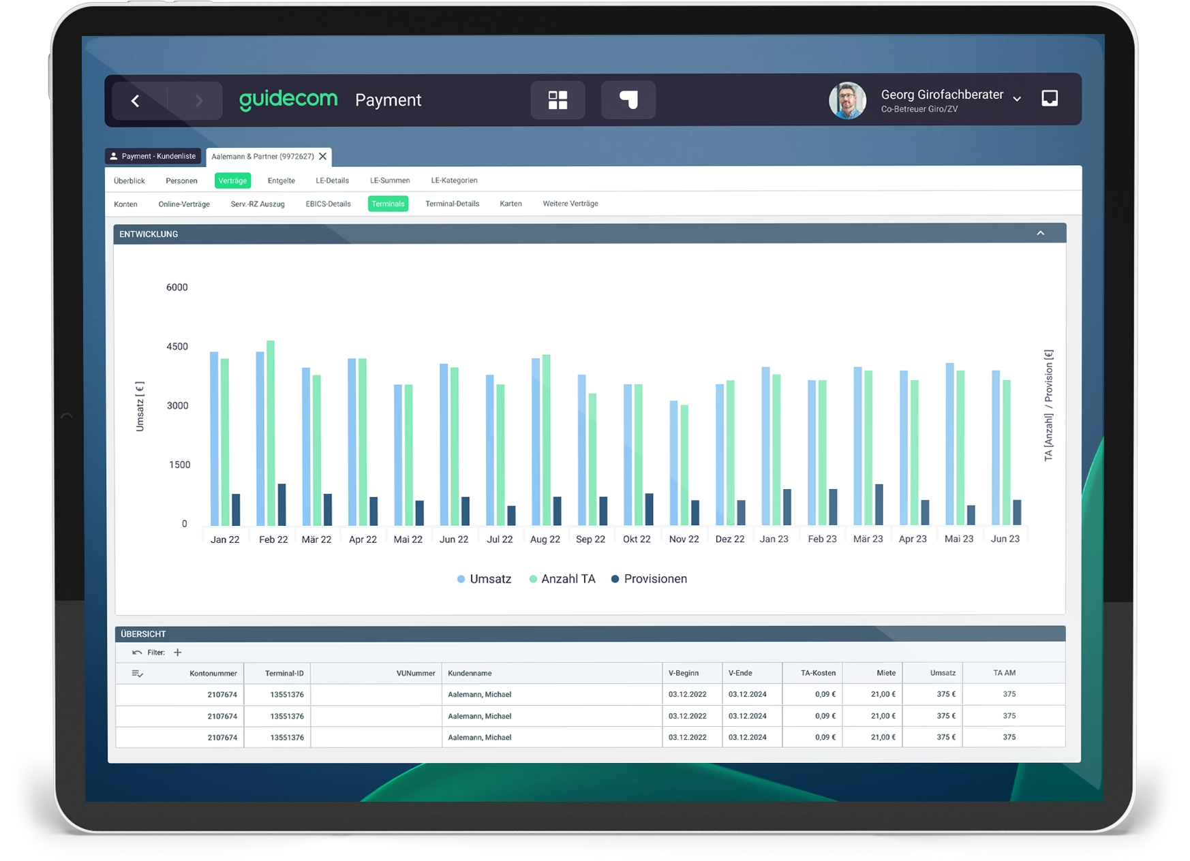Open the Georg Girofachberater user dropdown
Viewport: 1190px width, 861px height.
pyautogui.click(x=1017, y=99)
